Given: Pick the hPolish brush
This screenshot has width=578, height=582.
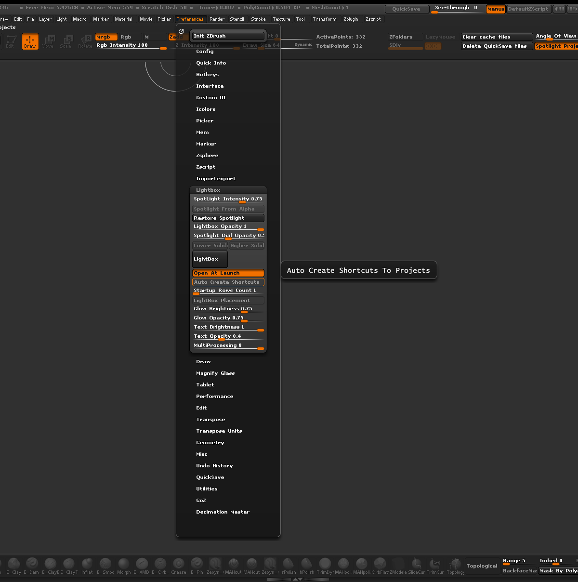Looking at the screenshot, I should 307,566.
